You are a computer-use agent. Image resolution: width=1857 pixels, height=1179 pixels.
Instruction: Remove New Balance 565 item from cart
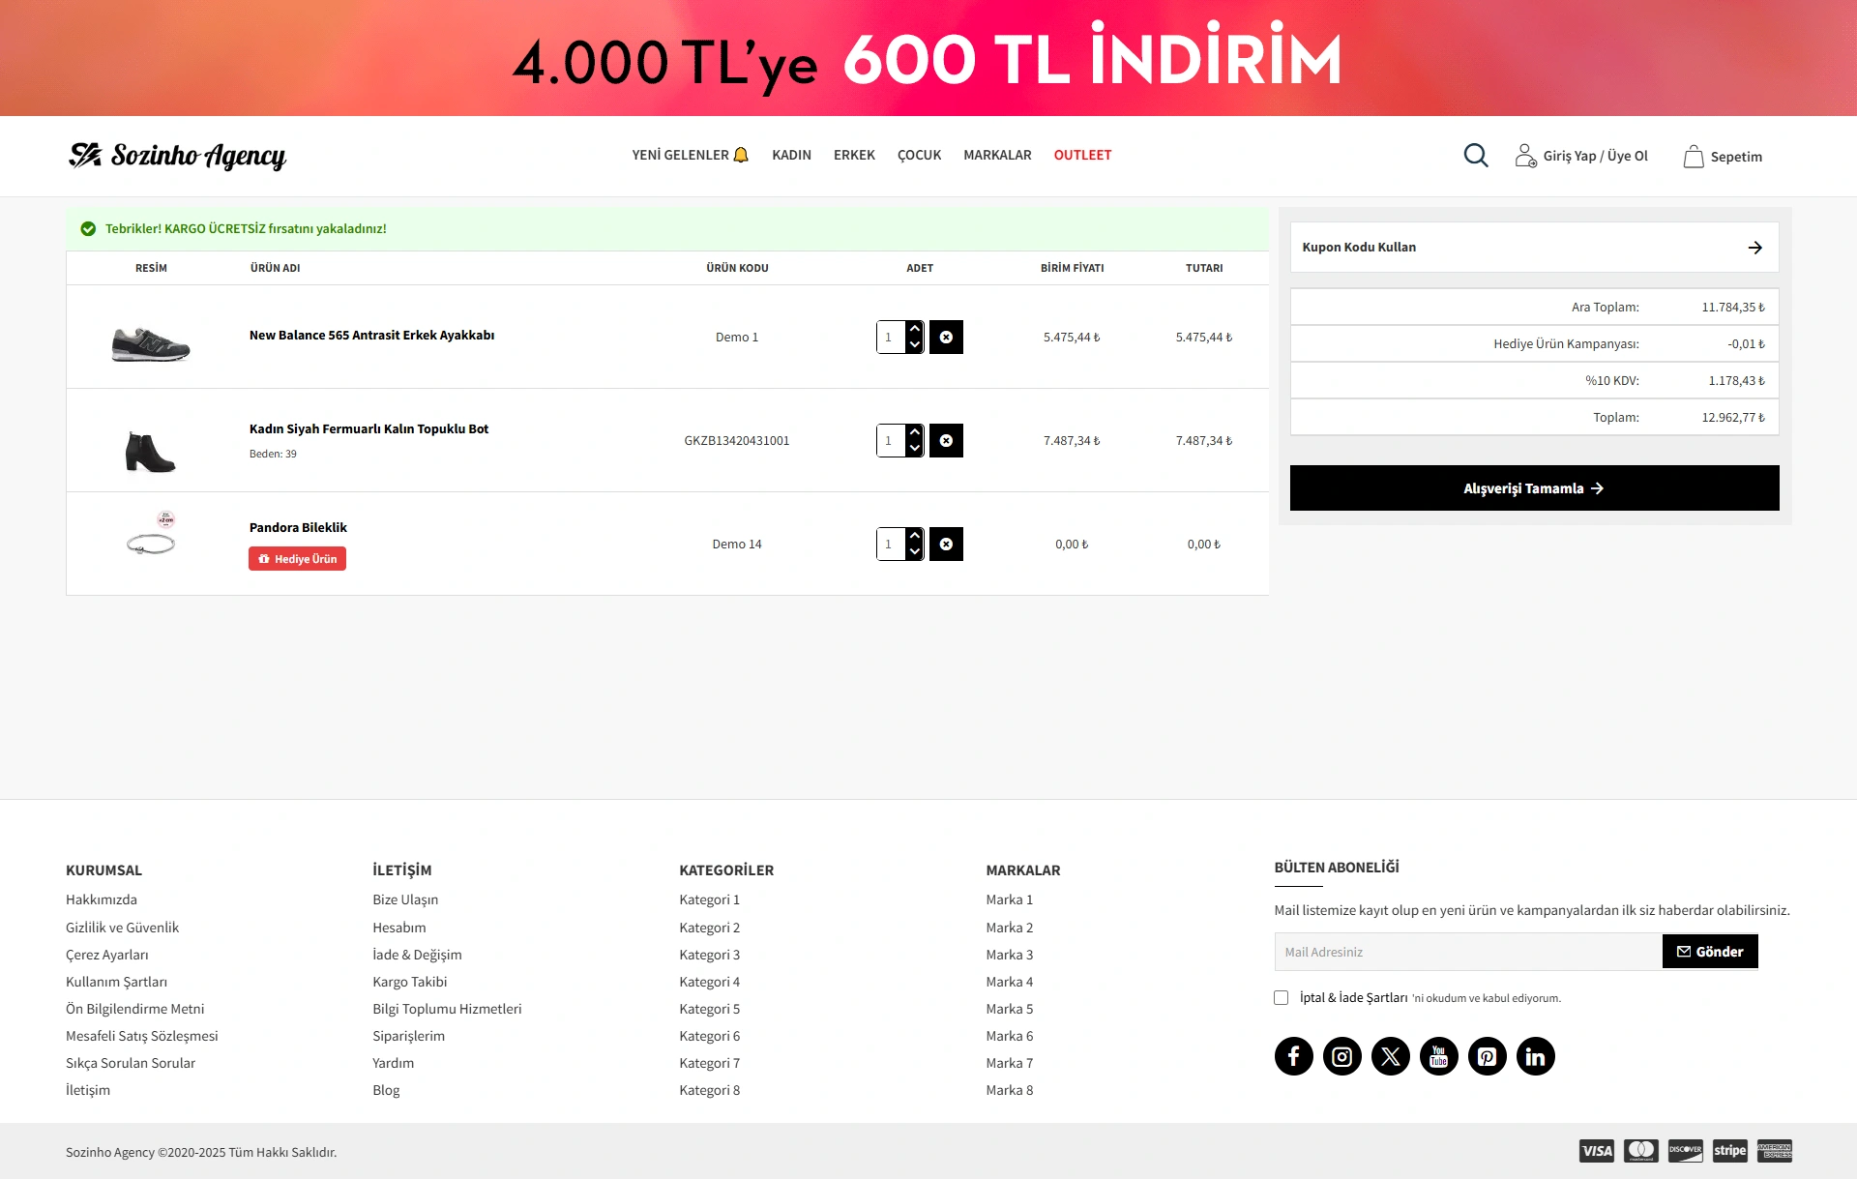(x=946, y=338)
